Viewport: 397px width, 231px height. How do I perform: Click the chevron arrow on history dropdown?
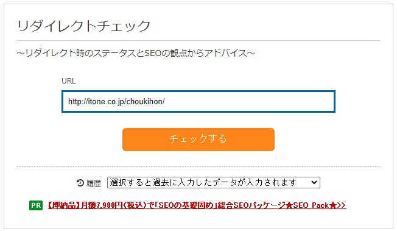click(x=314, y=182)
